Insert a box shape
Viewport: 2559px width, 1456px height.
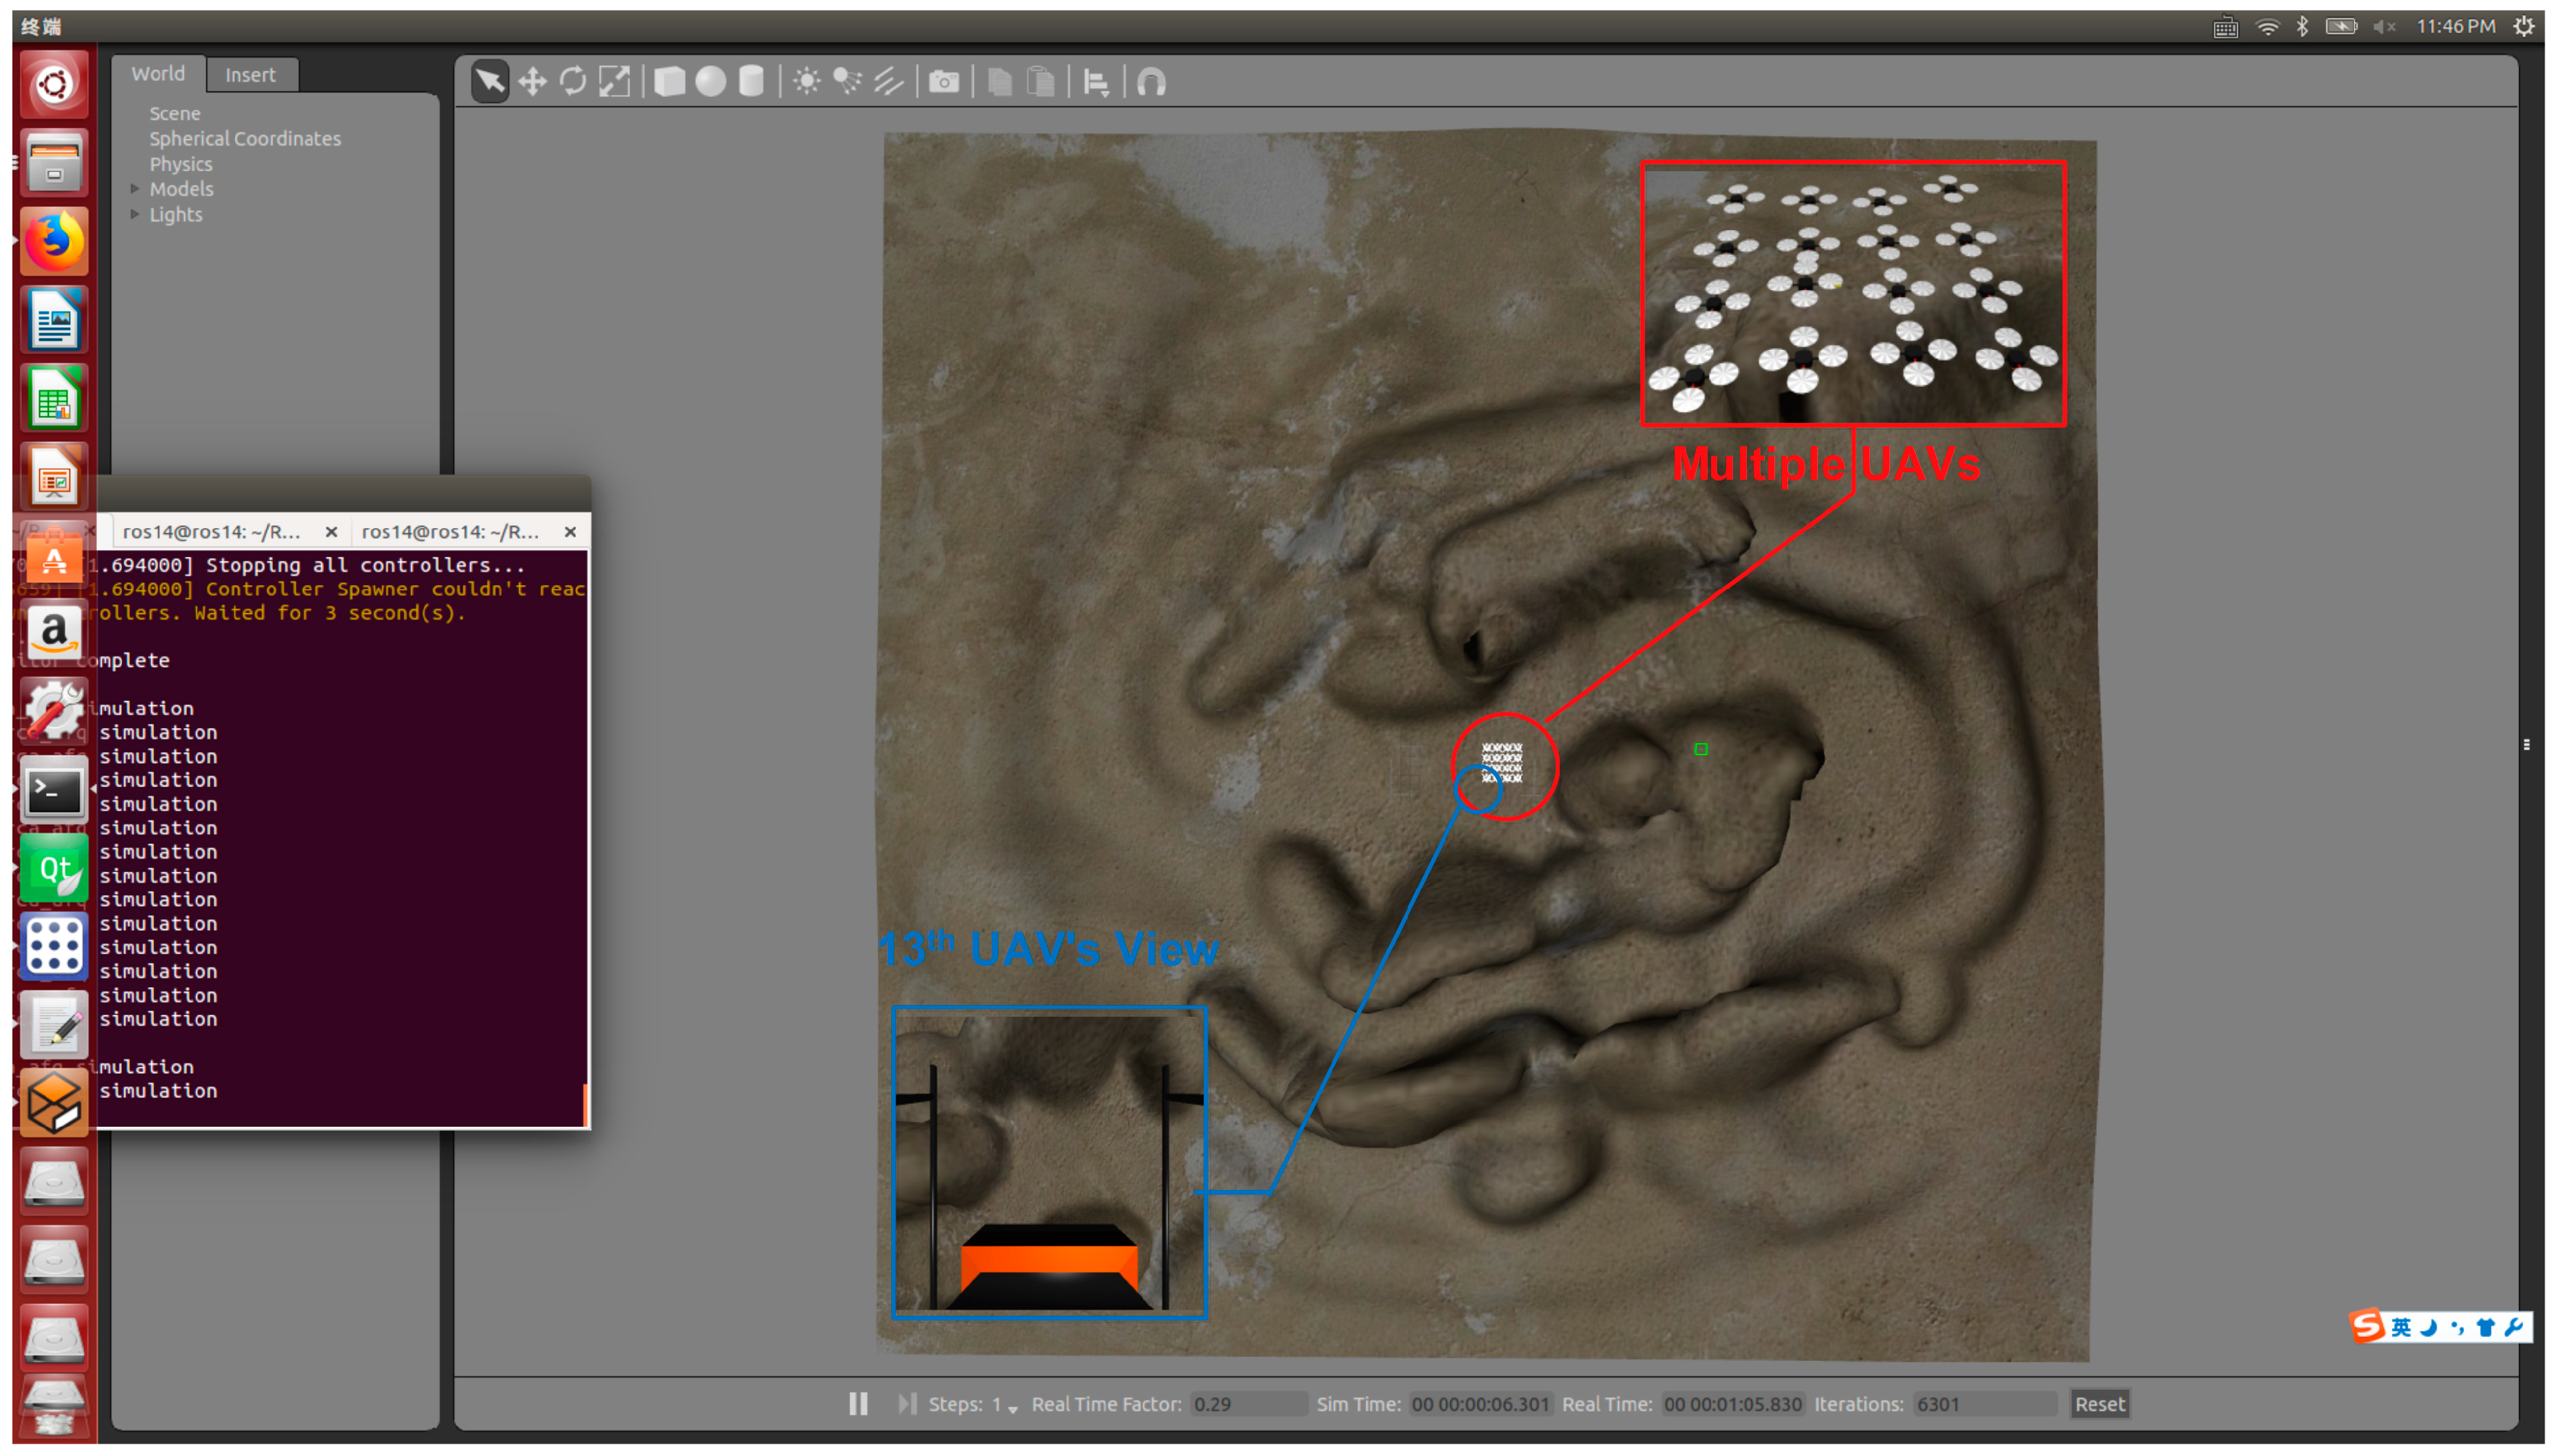tap(669, 82)
